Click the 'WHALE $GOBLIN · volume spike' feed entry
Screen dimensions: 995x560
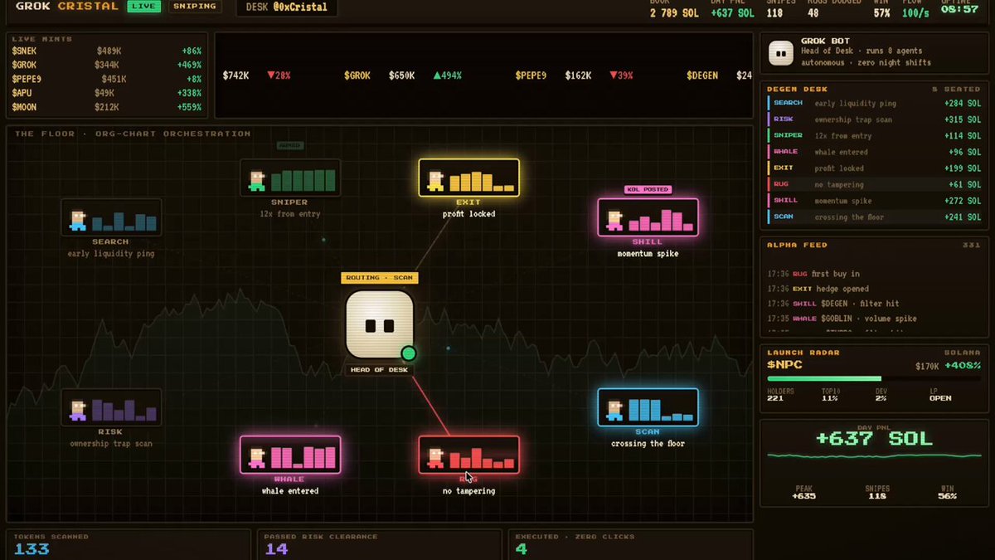point(842,319)
